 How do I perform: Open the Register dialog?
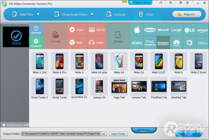187,14
